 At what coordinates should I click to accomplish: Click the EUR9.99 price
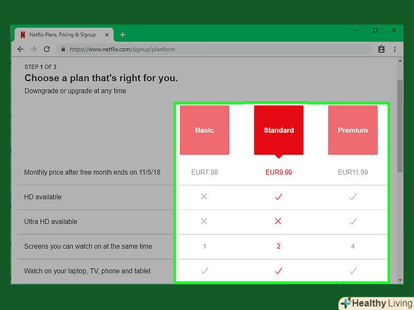click(x=279, y=173)
